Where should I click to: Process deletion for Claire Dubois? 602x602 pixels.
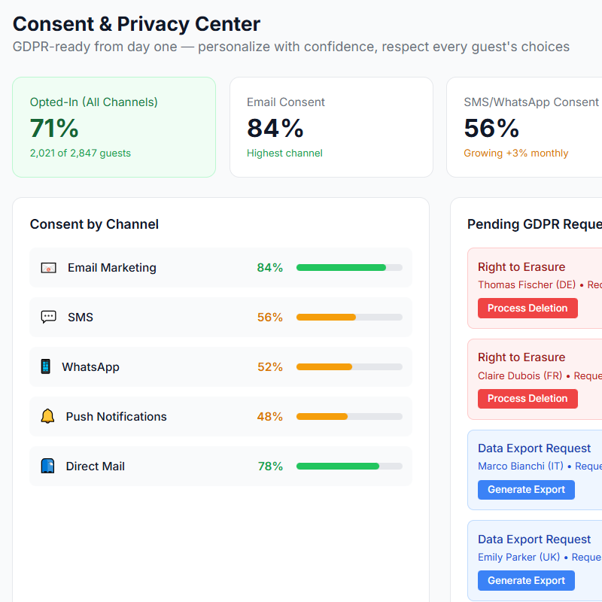pos(528,398)
